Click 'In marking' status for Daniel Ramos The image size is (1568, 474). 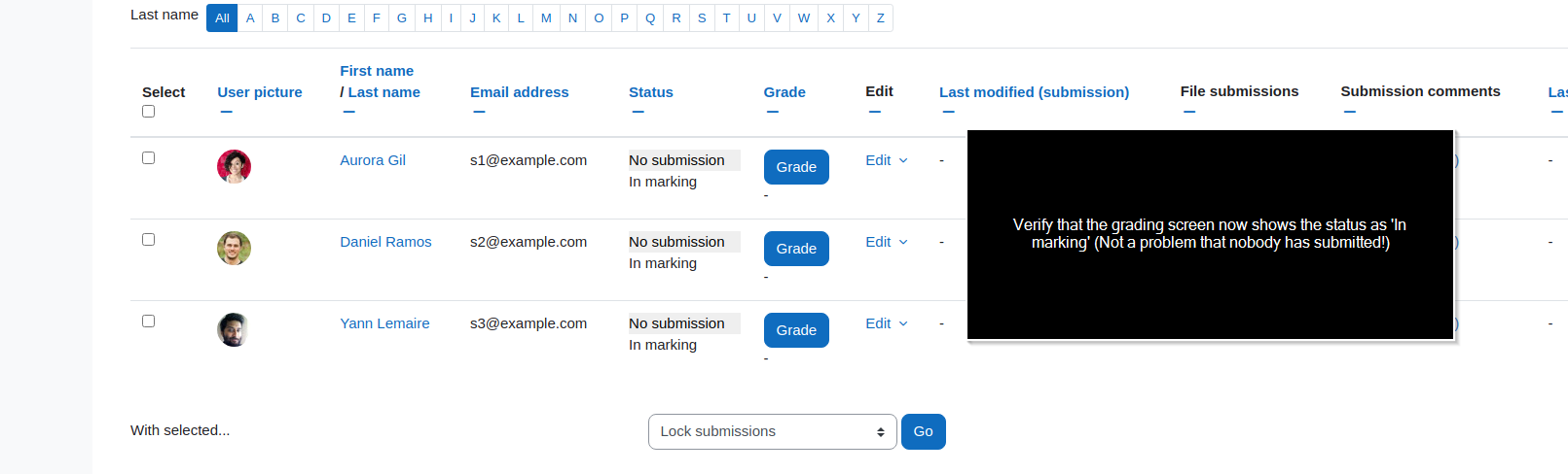point(663,263)
